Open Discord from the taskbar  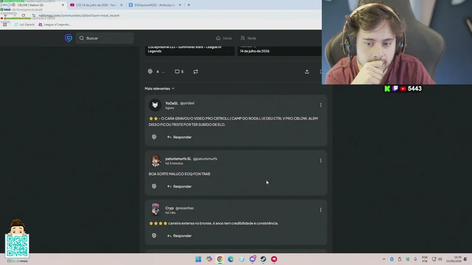(x=253, y=259)
